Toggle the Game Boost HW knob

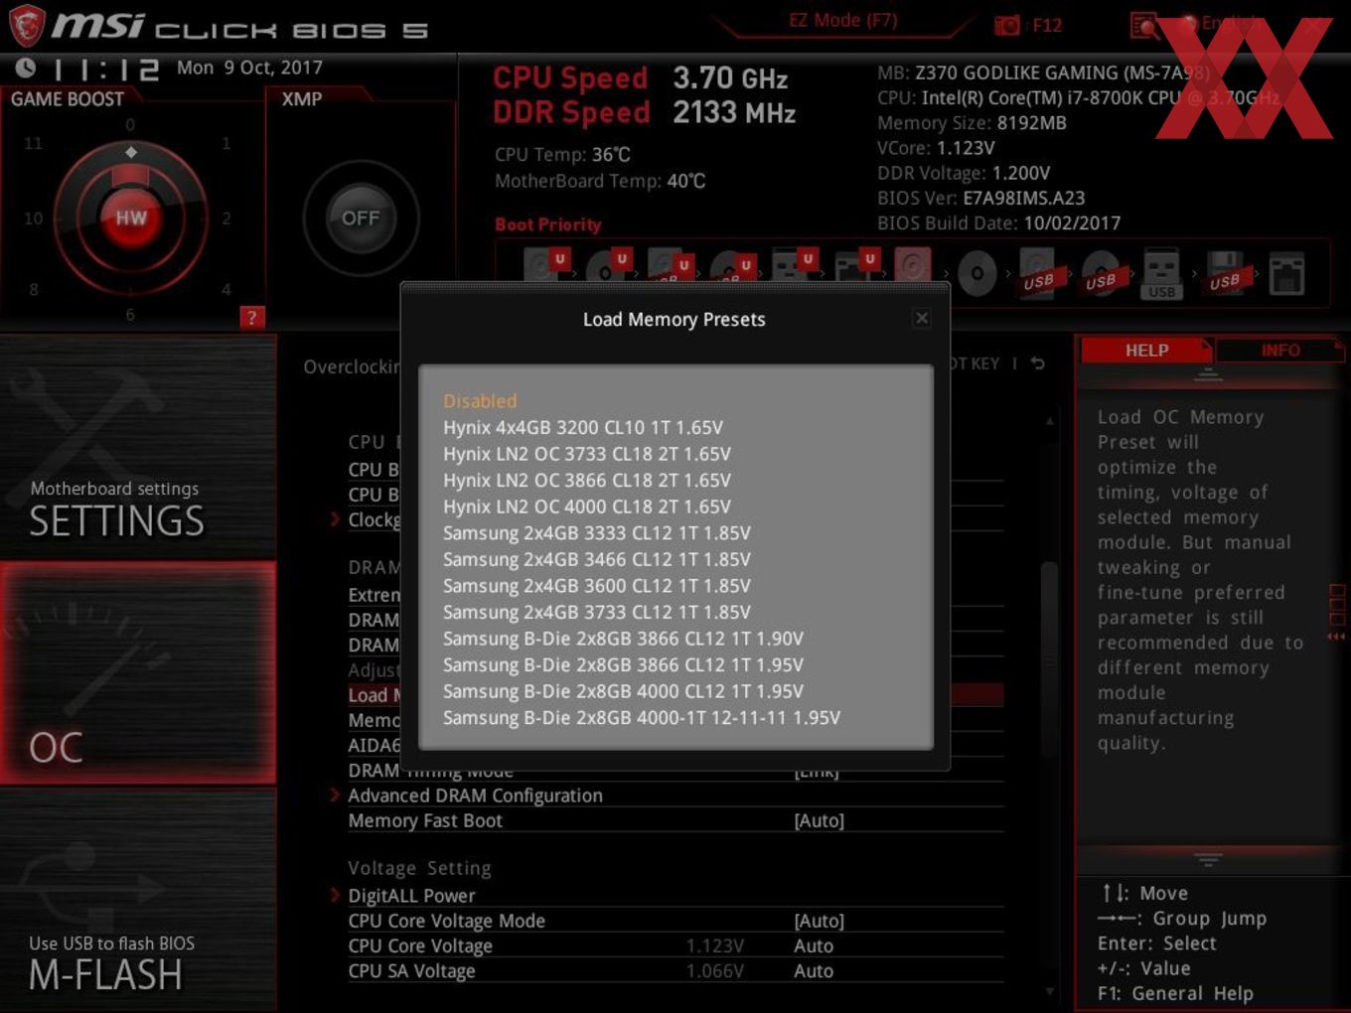click(x=131, y=217)
